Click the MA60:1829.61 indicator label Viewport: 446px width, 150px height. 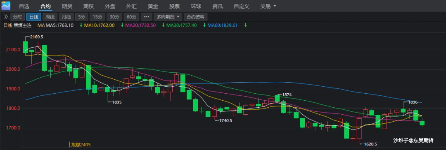(x=223, y=25)
